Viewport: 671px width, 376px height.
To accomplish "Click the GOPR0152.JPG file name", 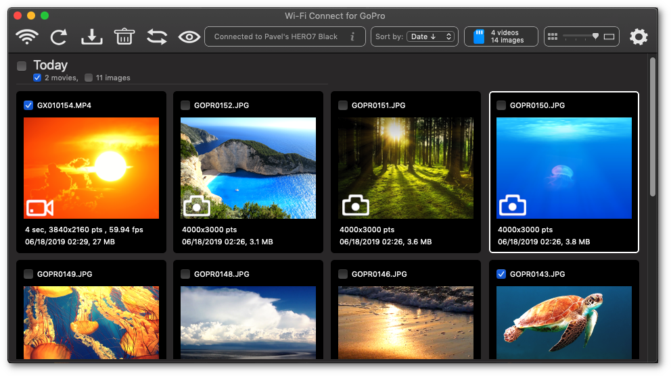I will pos(221,105).
